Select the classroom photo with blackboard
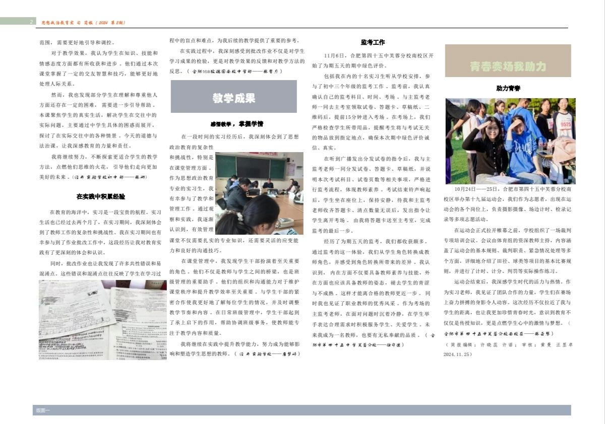 point(259,193)
